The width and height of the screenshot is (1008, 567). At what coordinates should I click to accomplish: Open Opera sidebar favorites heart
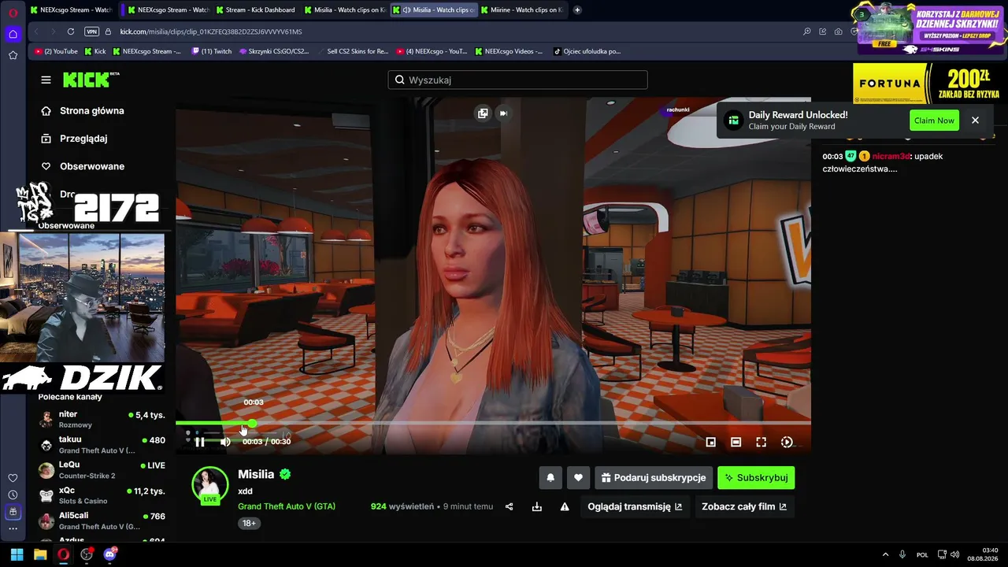13,478
